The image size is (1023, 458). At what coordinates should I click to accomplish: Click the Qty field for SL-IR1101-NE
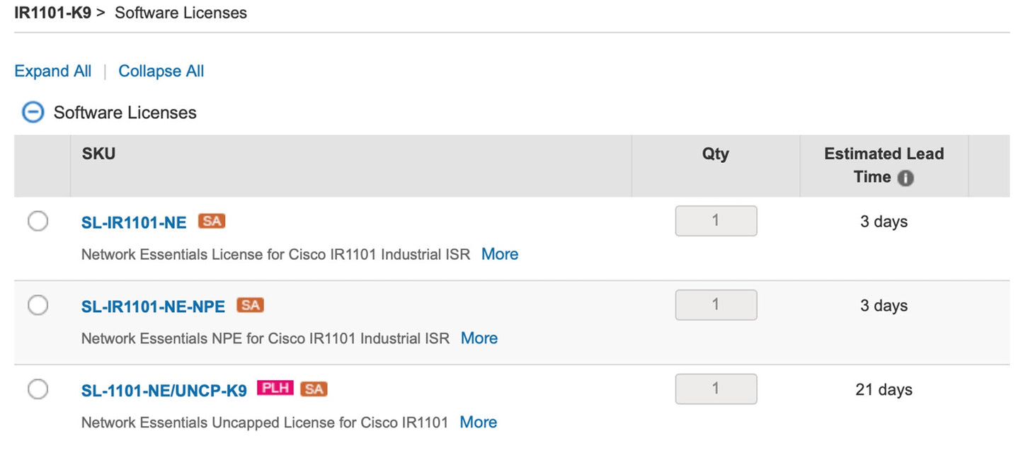tap(716, 221)
